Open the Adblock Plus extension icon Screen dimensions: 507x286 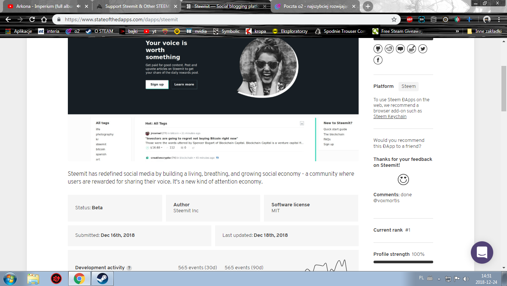tap(410, 19)
